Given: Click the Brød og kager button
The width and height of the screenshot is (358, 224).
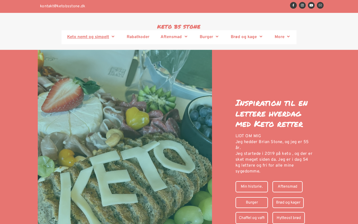Looking at the screenshot, I should [288, 203].
